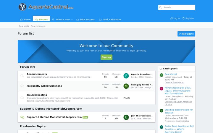Viewport: 213px width, 133px height.
Task: Click the AquariaCentral logo
Action: [x=46, y=7]
